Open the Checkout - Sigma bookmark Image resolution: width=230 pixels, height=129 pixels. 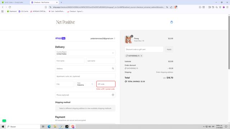pos(75,11)
